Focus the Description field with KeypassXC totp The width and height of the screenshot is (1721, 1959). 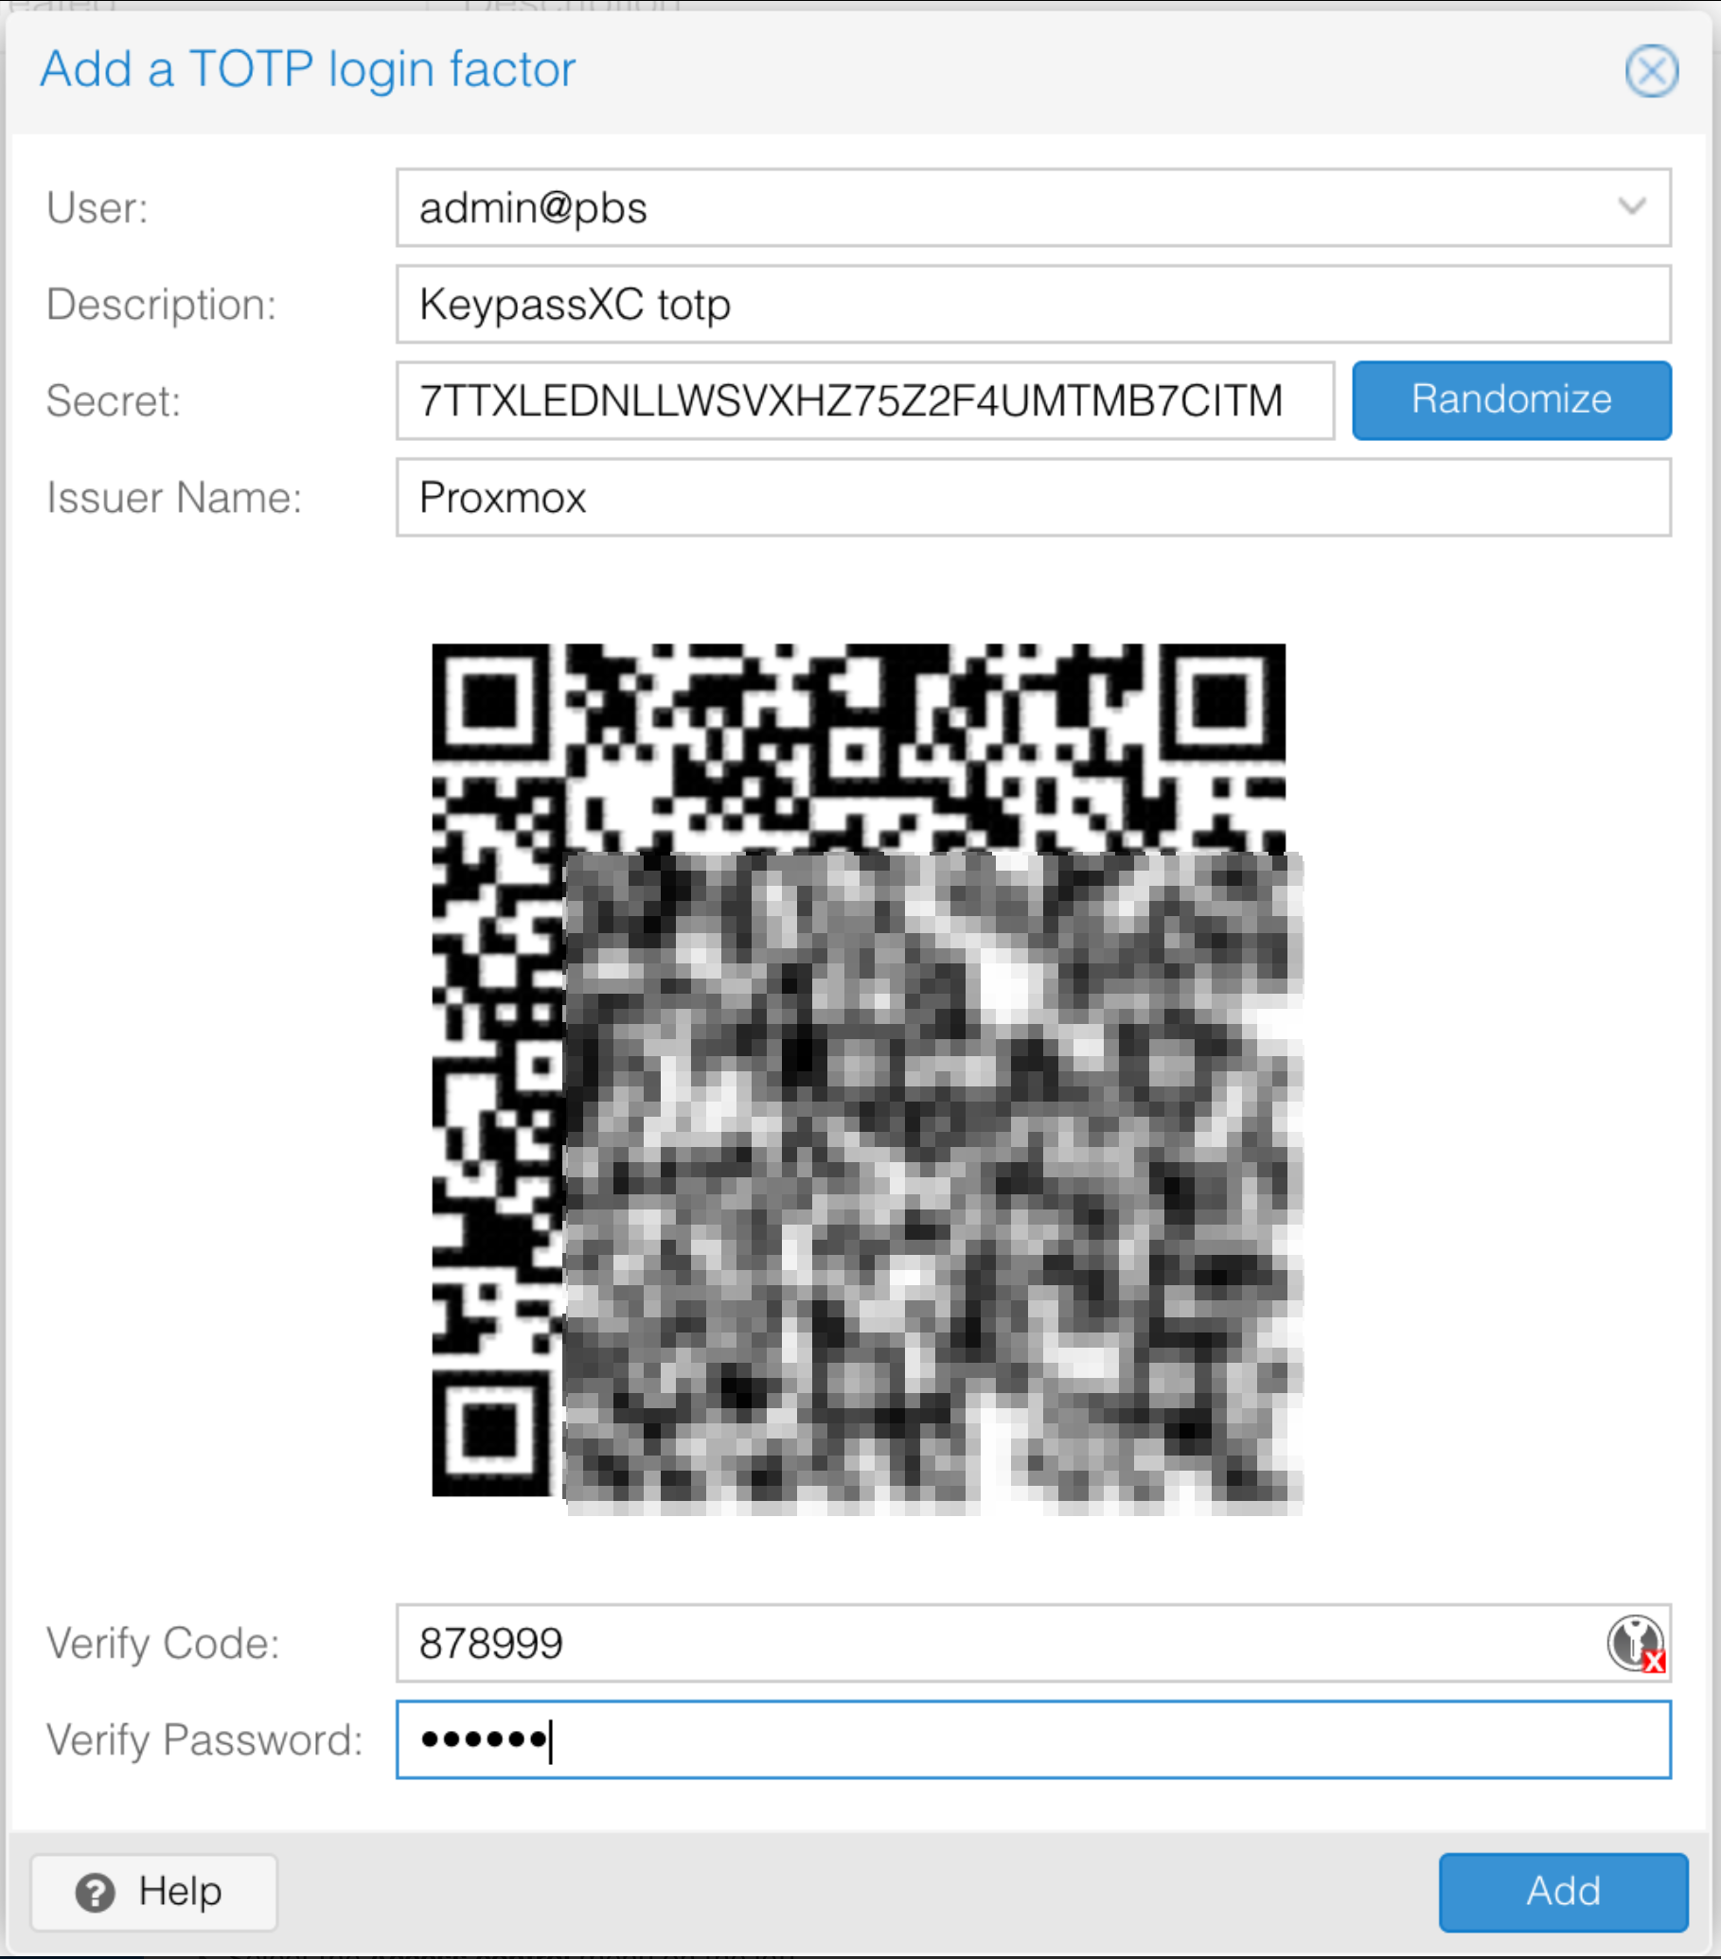coord(1034,304)
